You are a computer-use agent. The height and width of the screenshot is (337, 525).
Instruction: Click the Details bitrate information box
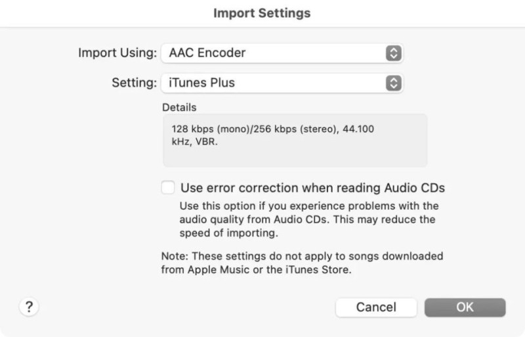coord(295,140)
